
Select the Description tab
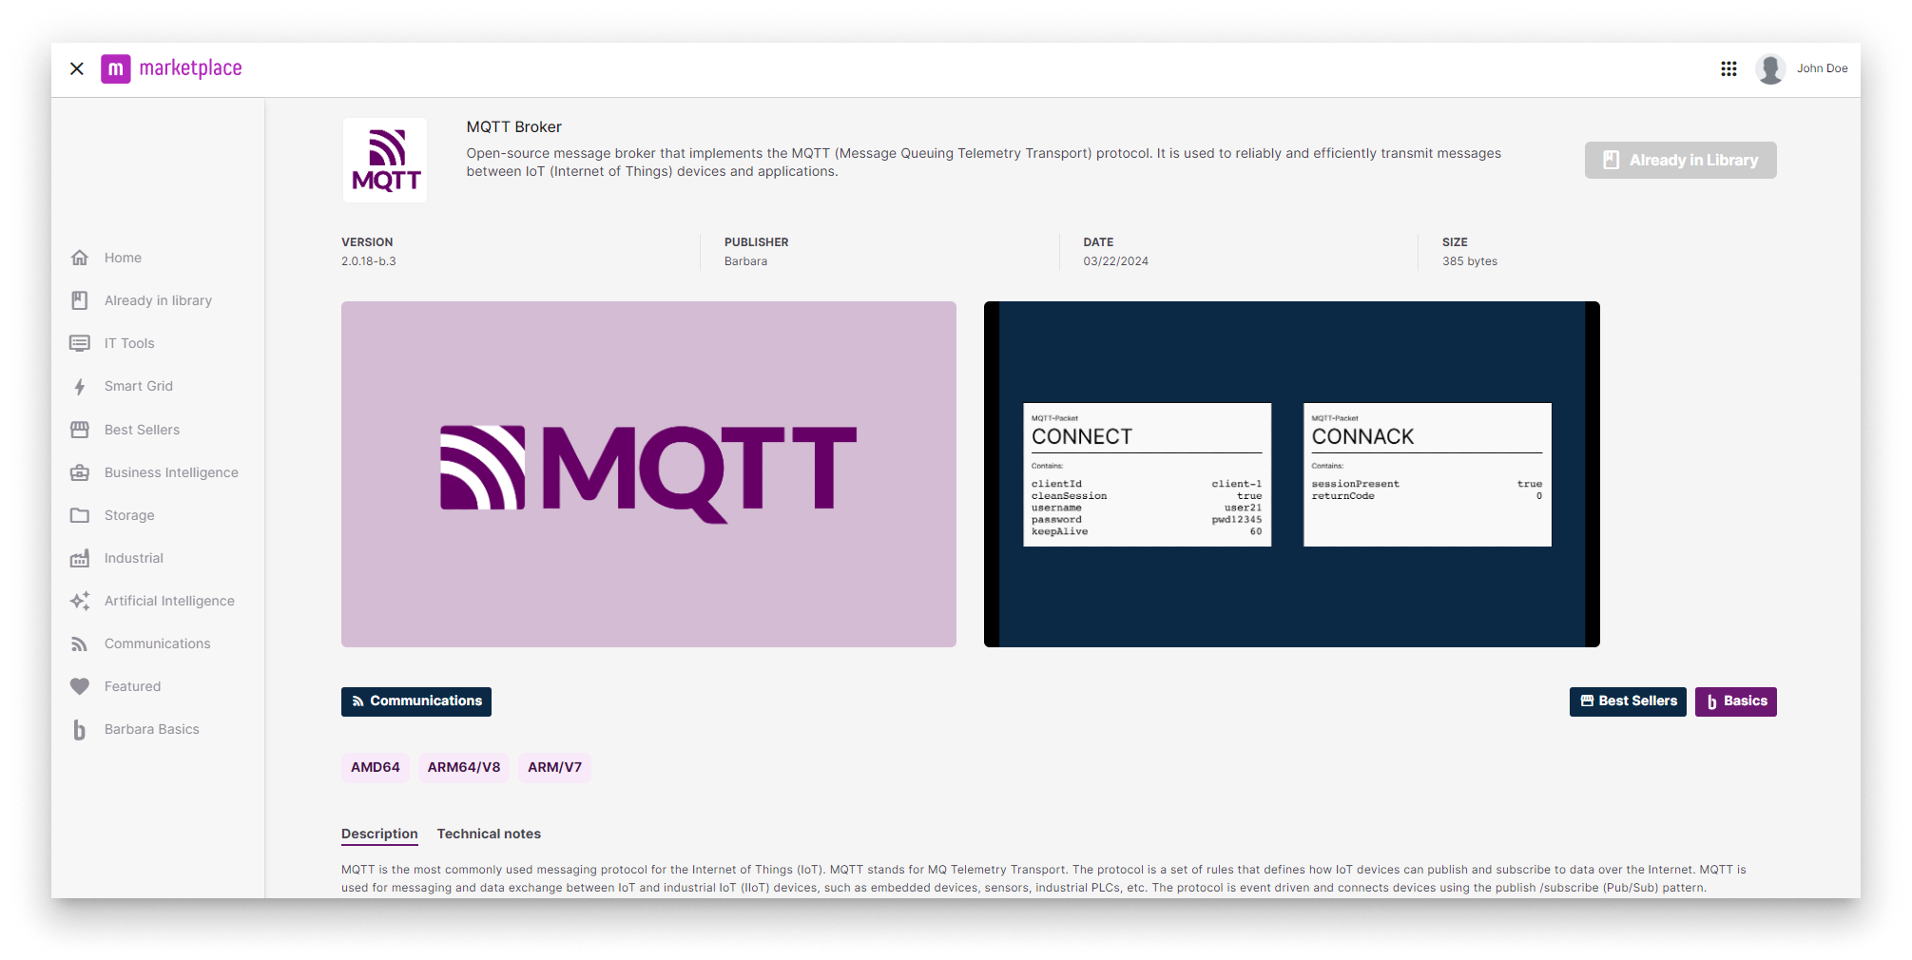(x=378, y=834)
